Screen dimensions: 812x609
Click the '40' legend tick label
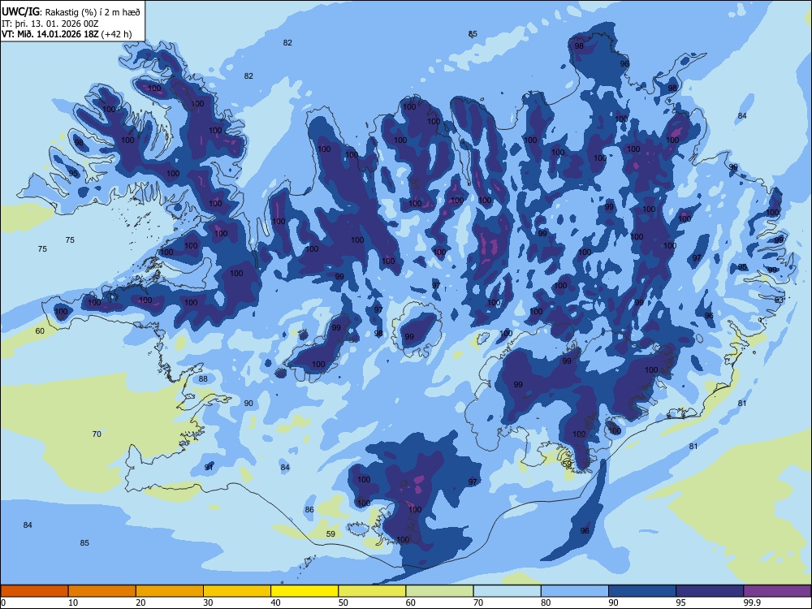tap(275, 603)
